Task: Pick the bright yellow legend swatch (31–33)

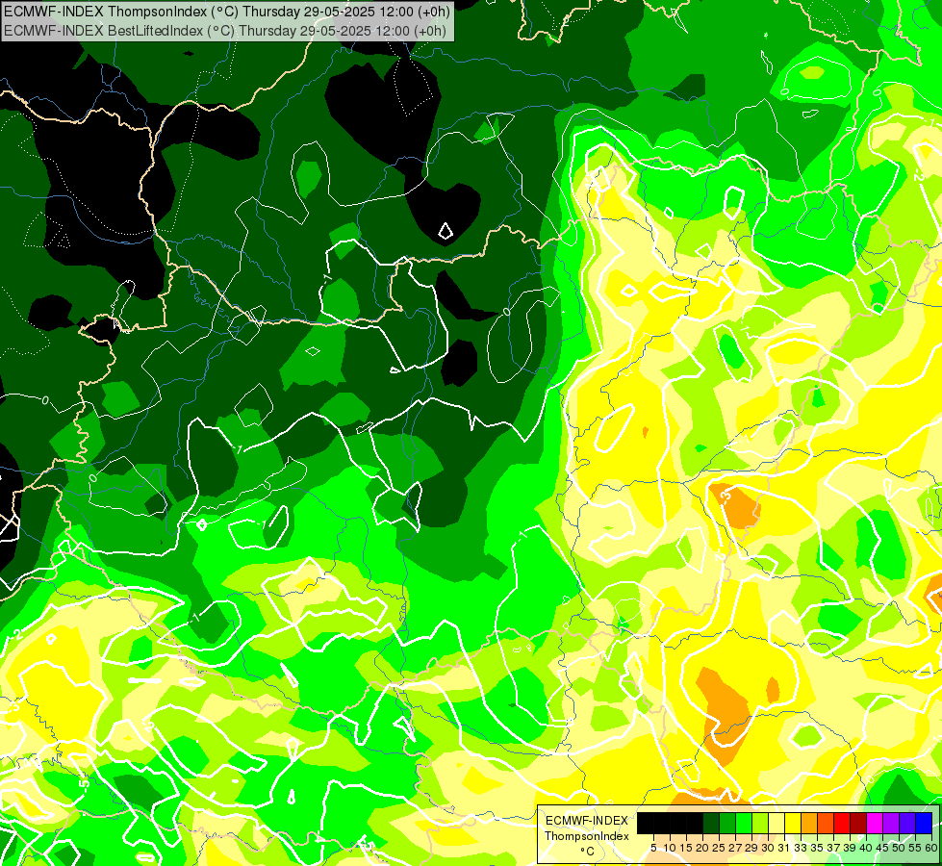Action: click(x=794, y=823)
